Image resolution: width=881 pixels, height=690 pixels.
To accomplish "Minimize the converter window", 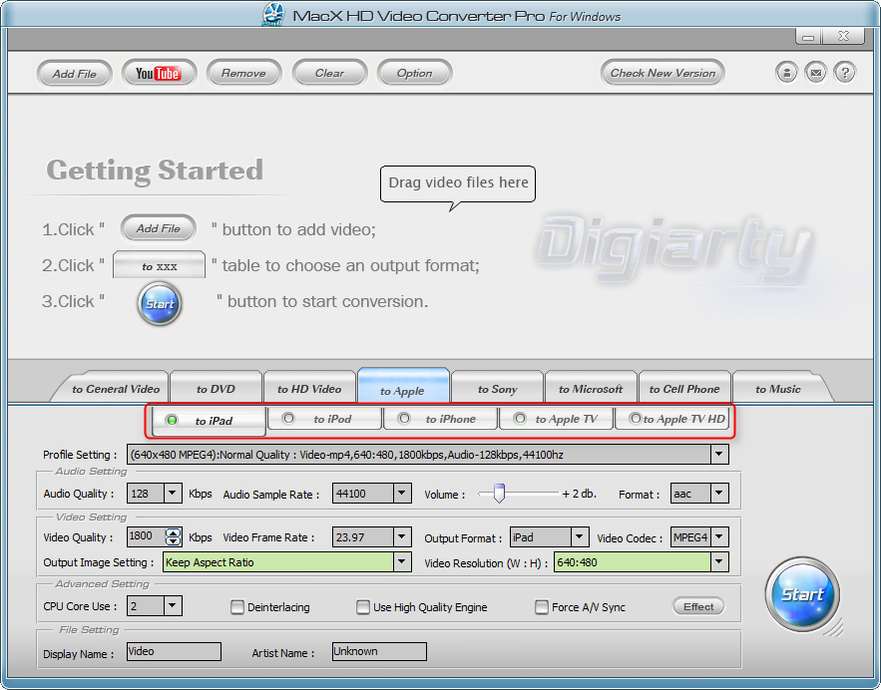I will (x=808, y=37).
